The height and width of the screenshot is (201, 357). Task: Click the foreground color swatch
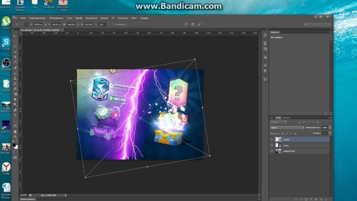[x=14, y=145]
